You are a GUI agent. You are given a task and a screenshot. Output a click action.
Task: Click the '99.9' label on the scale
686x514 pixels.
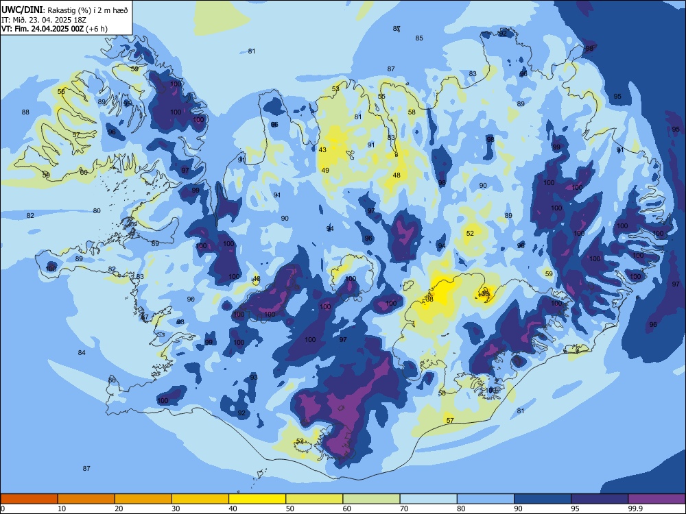click(x=635, y=509)
